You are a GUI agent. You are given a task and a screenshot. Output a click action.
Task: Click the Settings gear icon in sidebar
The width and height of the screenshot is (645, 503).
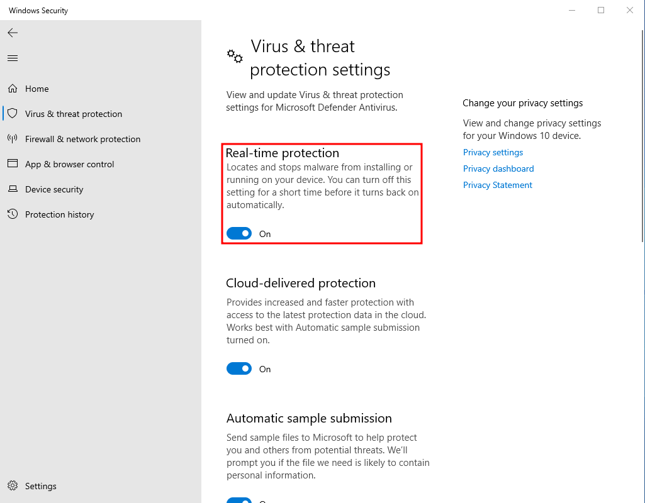[x=13, y=486]
